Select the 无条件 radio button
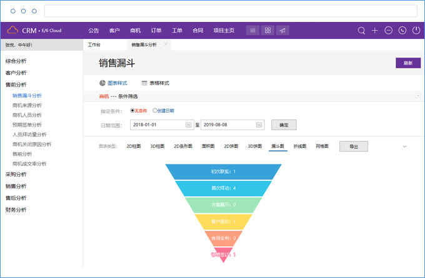 [132, 111]
